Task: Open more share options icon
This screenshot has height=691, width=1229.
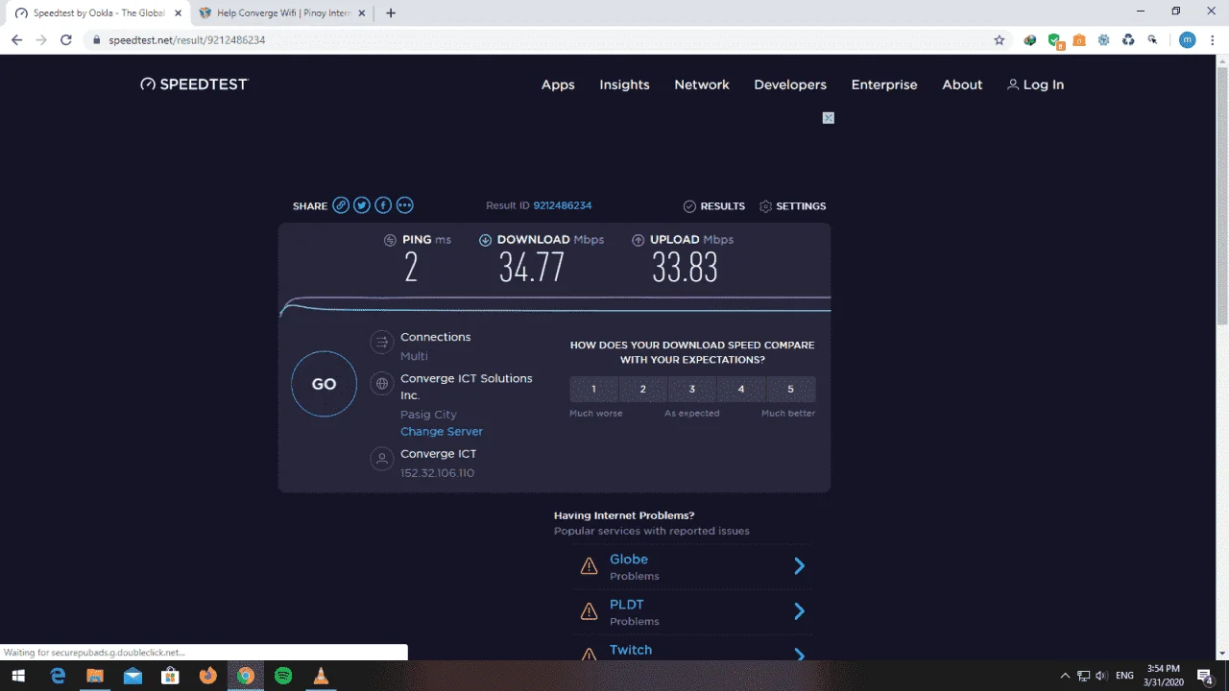Action: click(x=405, y=205)
